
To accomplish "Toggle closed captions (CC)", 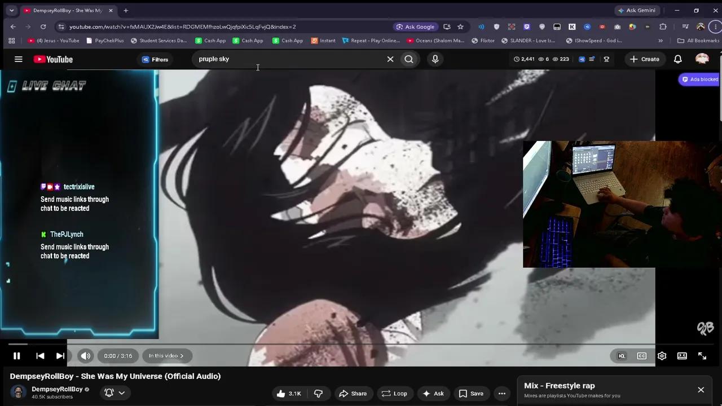I will coord(641,356).
